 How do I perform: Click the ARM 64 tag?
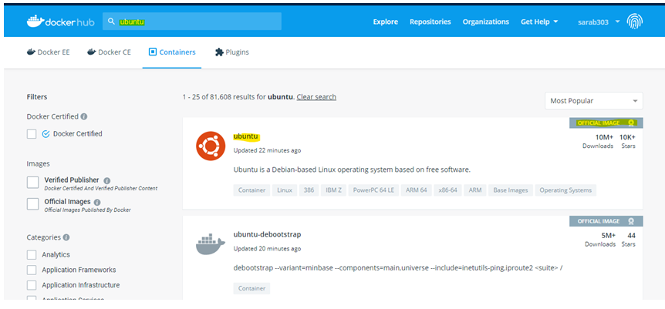(x=416, y=190)
